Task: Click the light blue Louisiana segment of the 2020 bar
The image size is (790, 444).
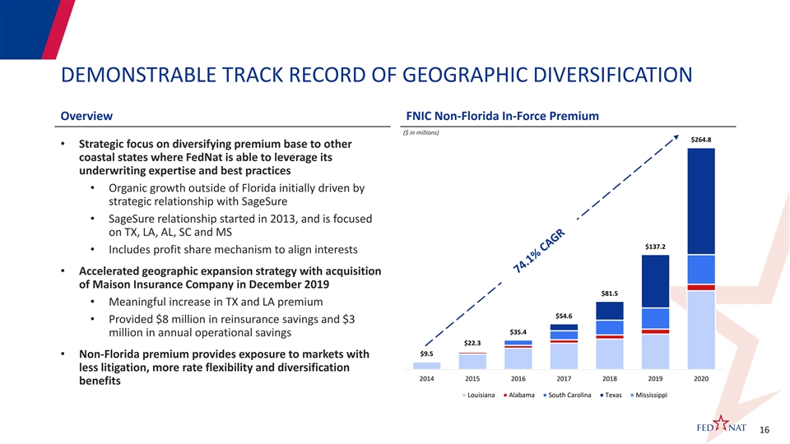Action: pyautogui.click(x=701, y=330)
